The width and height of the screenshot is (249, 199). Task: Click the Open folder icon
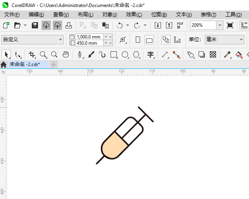17,25
